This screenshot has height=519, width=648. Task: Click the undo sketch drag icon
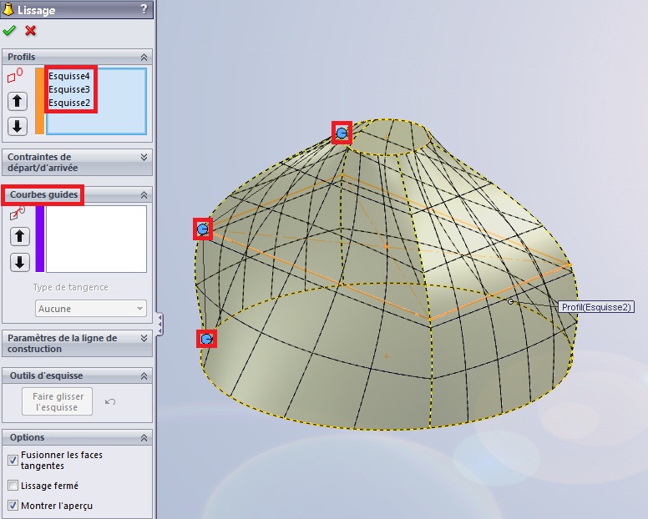point(110,401)
